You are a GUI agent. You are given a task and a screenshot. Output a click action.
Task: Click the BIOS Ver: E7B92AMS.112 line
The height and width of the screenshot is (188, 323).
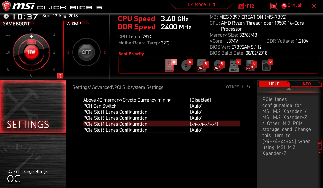[x=236, y=47]
